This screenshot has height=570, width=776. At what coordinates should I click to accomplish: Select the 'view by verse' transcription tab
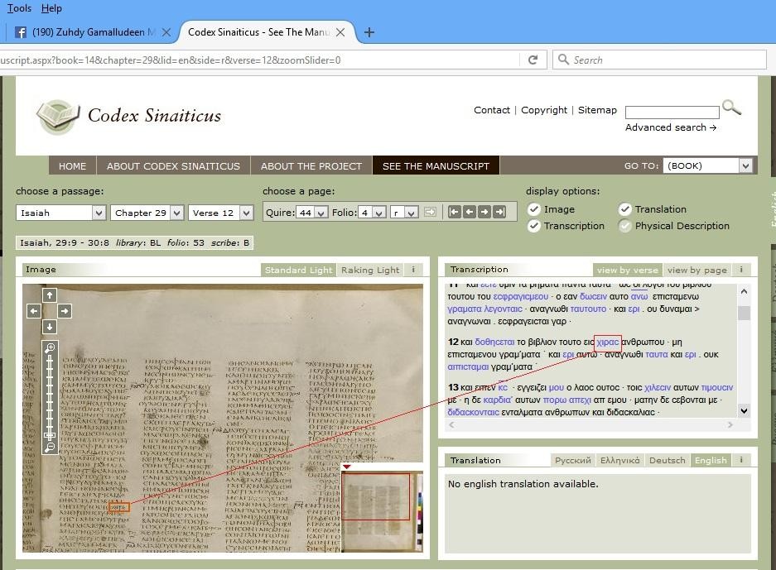[x=627, y=270]
